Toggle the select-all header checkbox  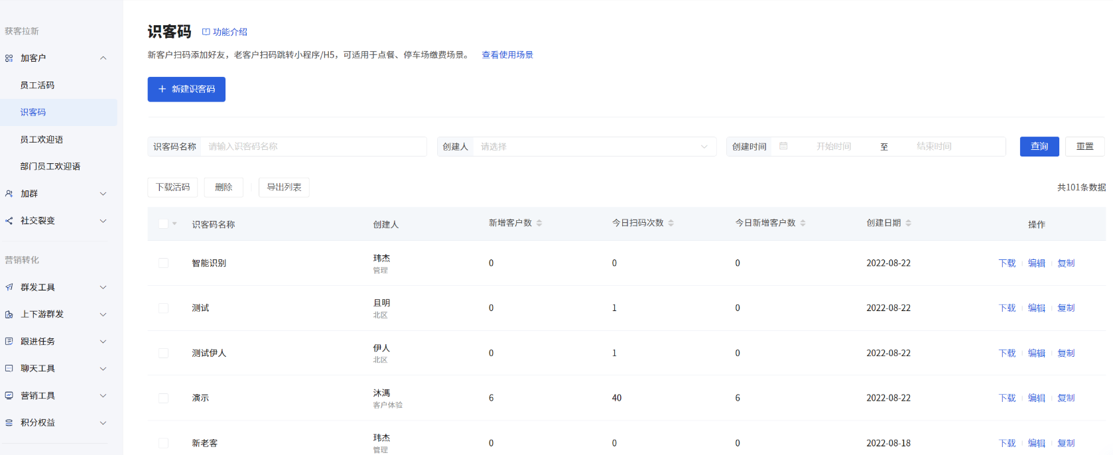[x=163, y=224]
